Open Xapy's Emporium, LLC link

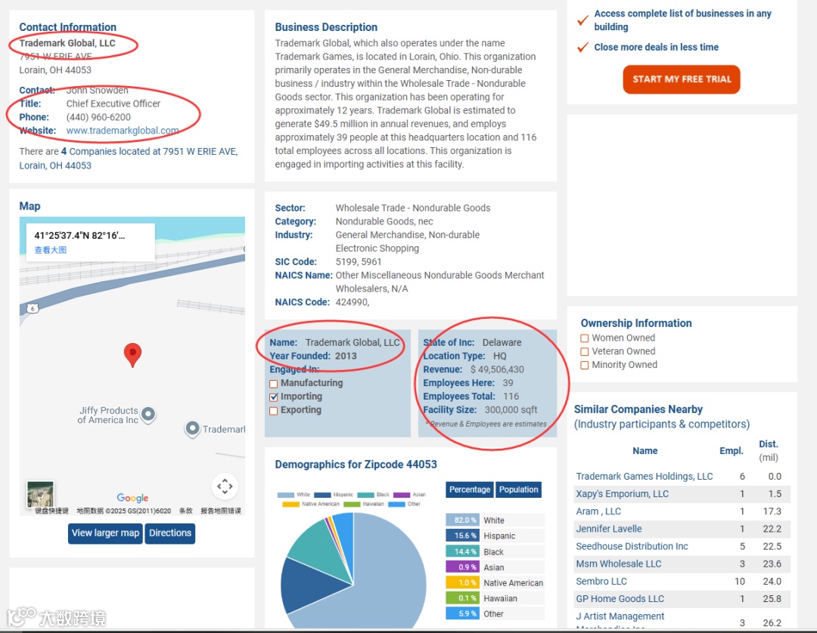point(622,494)
